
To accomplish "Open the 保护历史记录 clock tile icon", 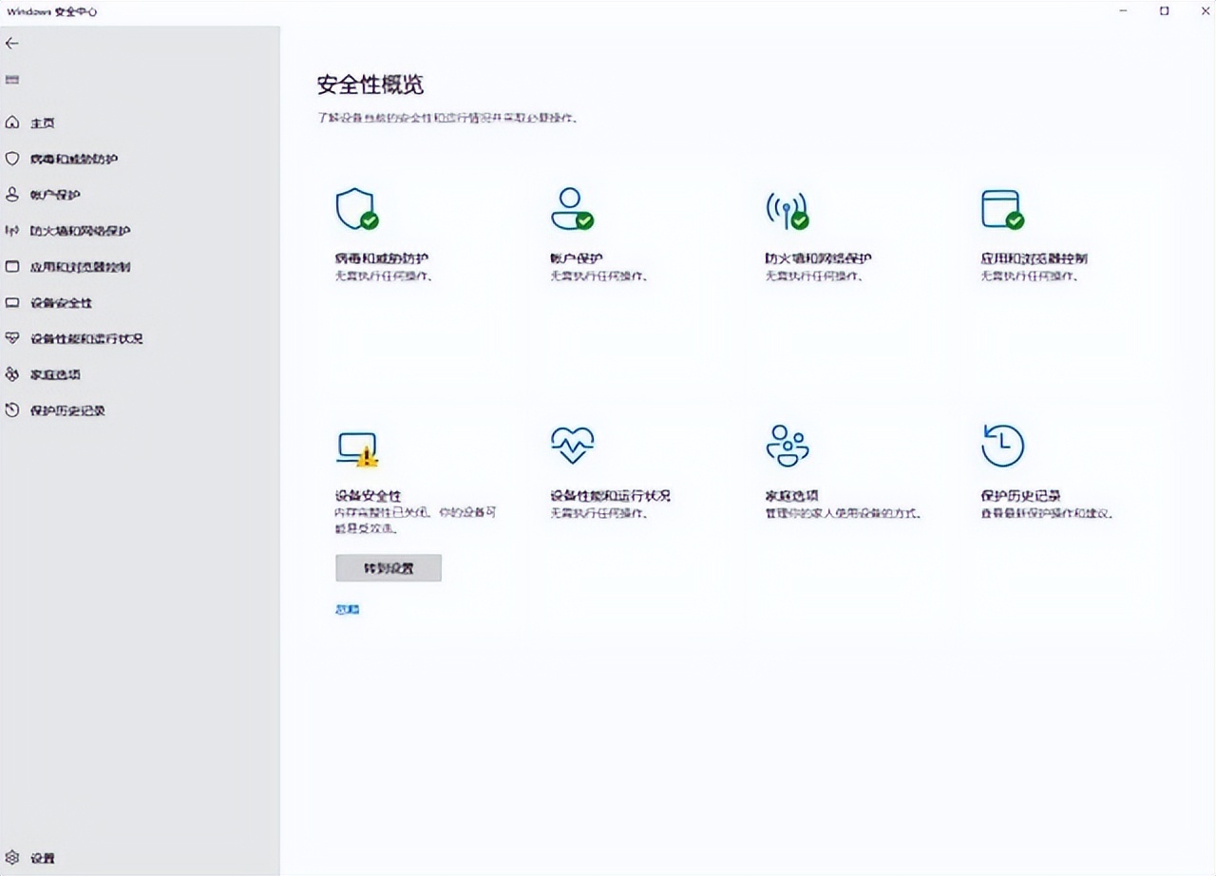I will click(x=1002, y=446).
